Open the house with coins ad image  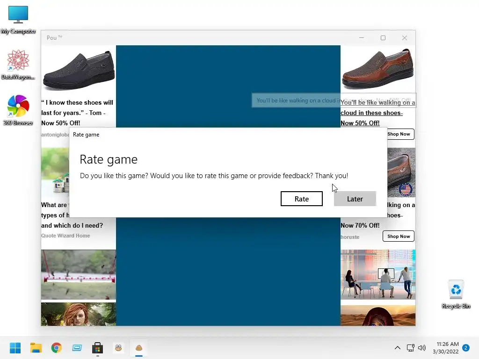(55, 172)
